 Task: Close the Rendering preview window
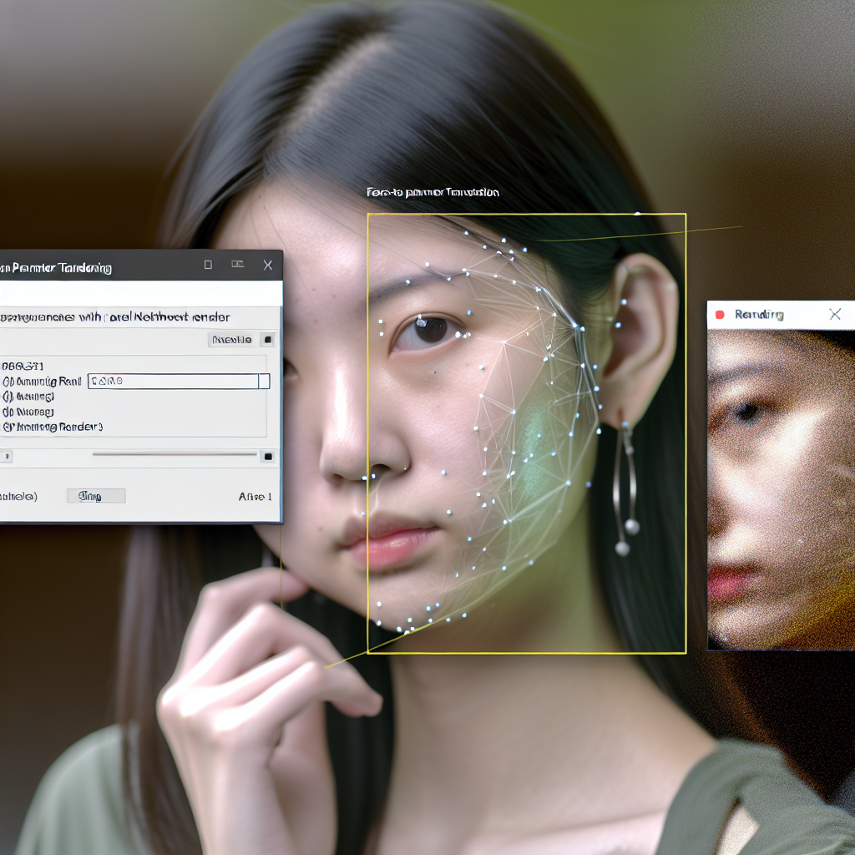coord(835,314)
